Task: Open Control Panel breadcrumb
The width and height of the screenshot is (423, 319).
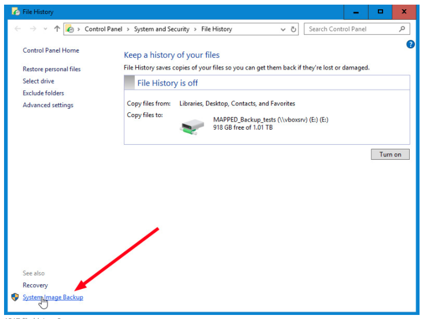Action: tap(104, 29)
